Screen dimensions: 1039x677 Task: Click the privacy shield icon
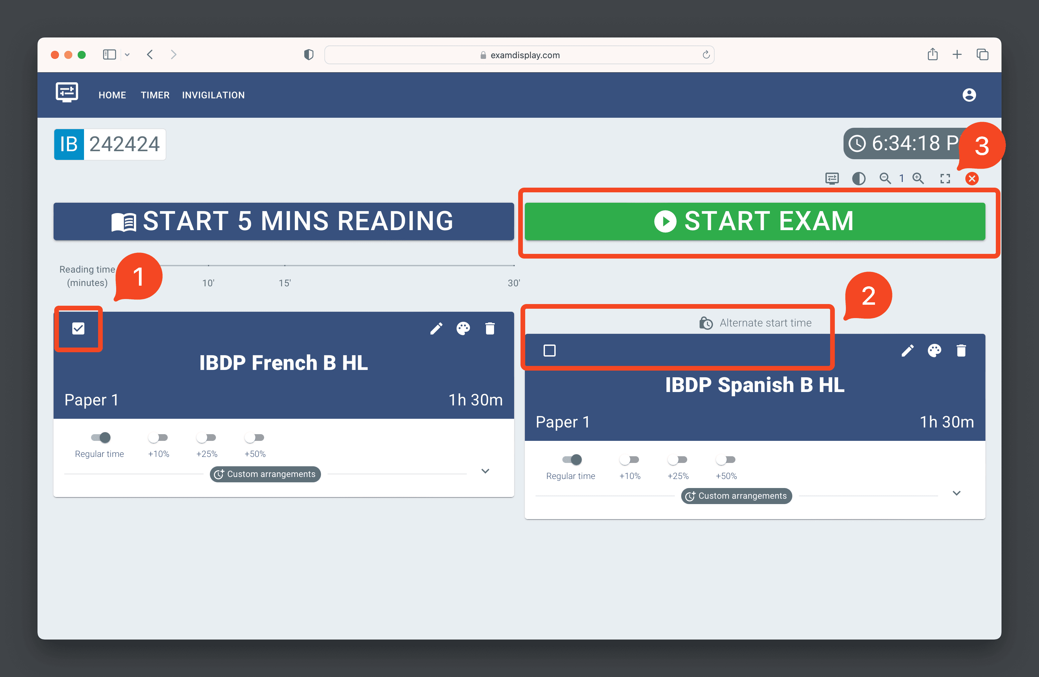(309, 55)
